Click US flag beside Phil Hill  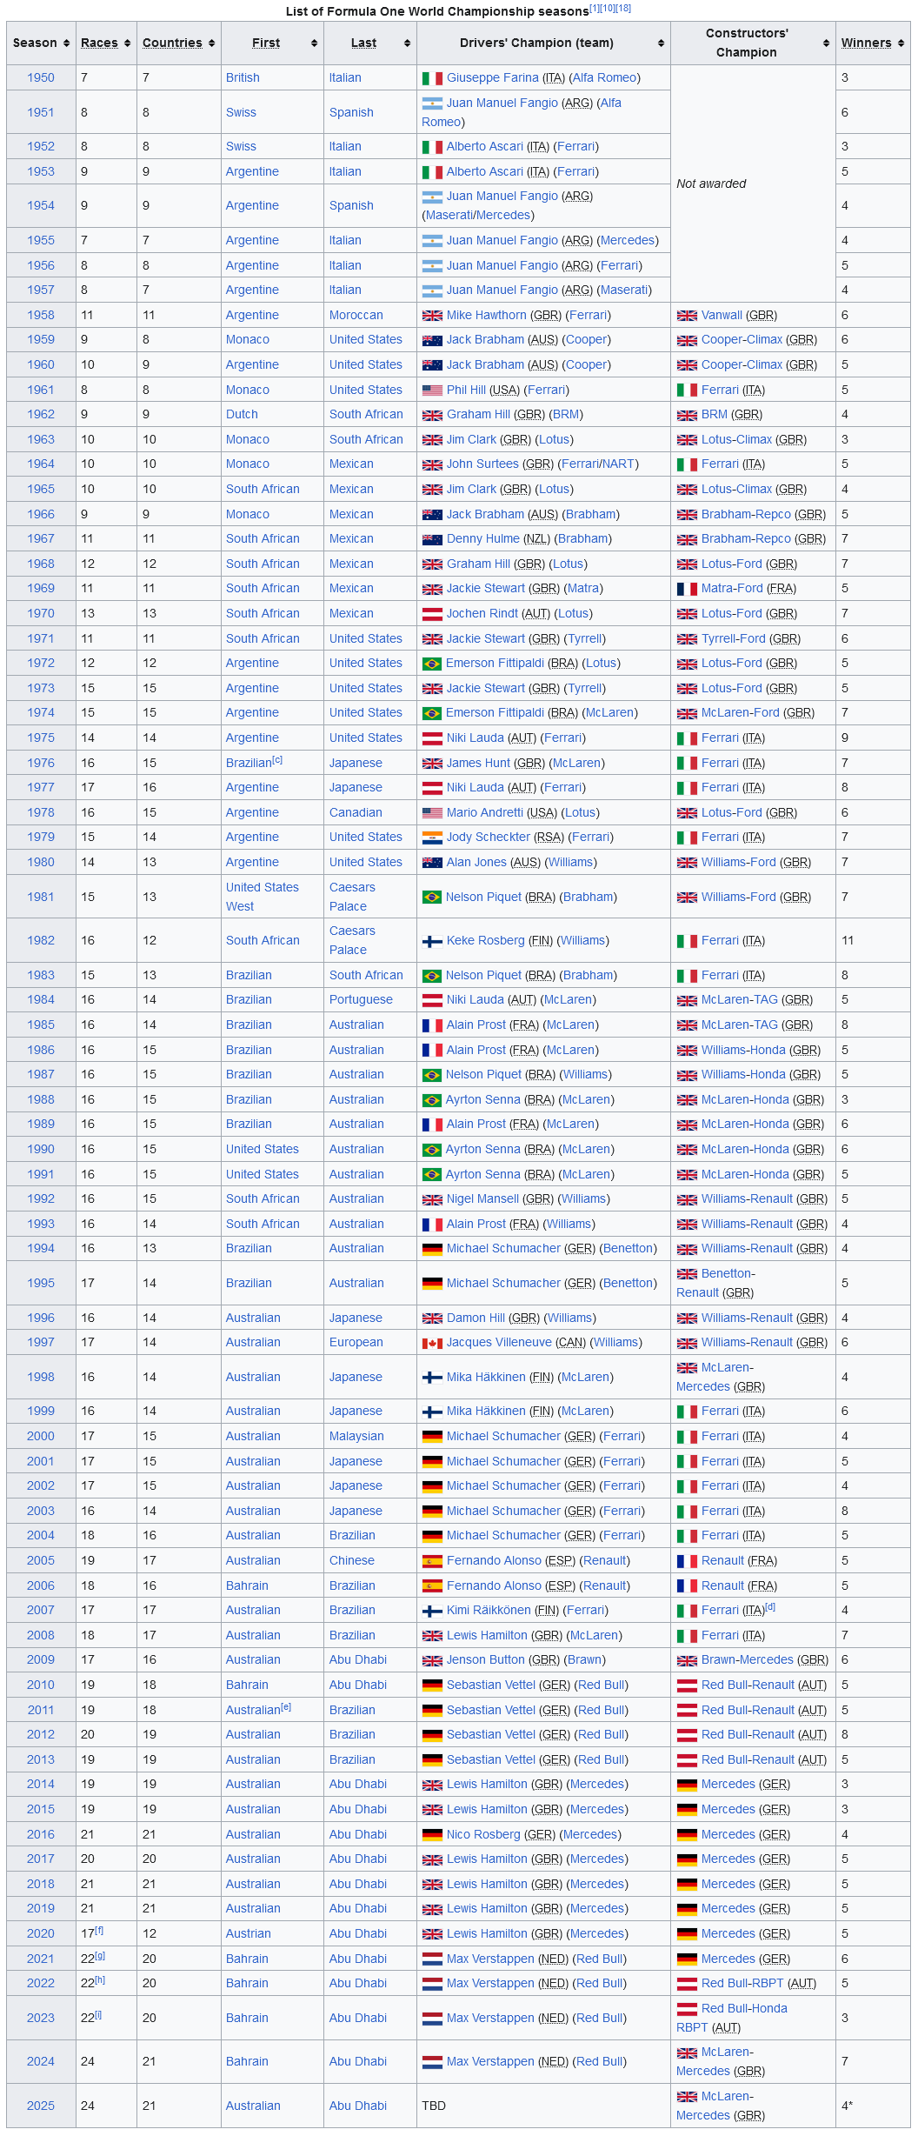click(x=432, y=390)
